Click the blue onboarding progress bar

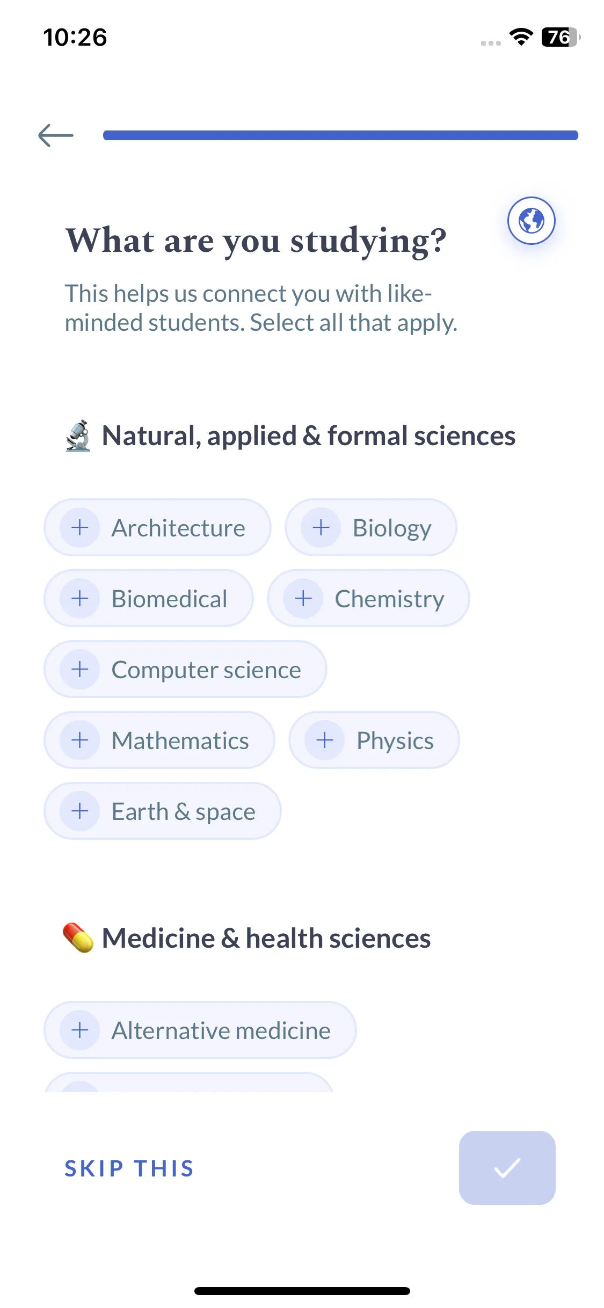tap(340, 135)
